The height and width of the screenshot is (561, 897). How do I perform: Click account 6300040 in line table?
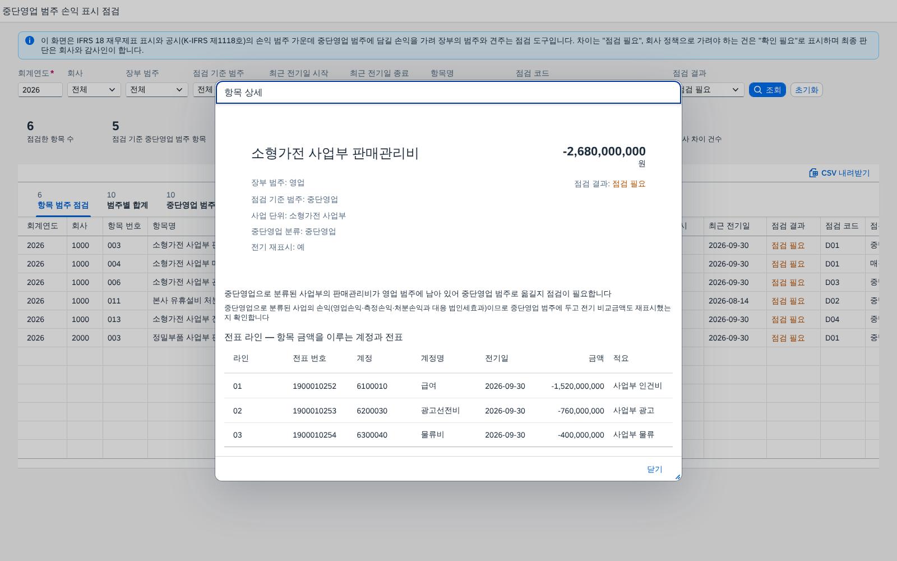[372, 435]
